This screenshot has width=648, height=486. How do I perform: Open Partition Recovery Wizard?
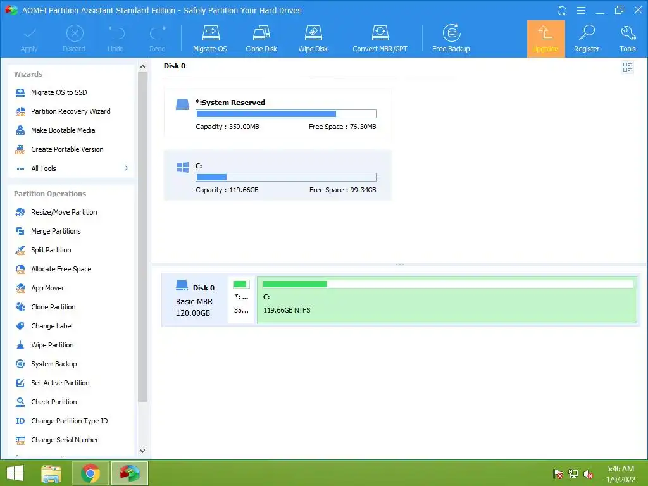(70, 111)
